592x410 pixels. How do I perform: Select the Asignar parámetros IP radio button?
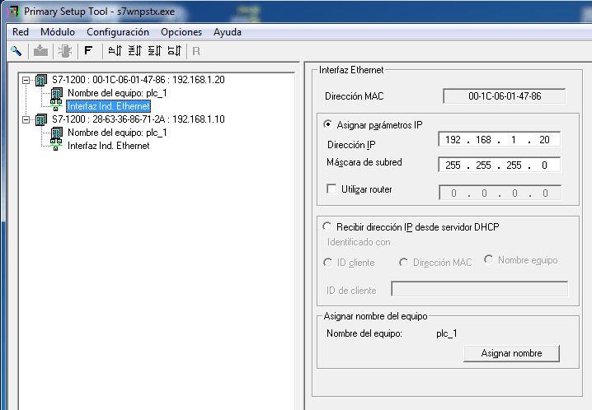click(327, 124)
